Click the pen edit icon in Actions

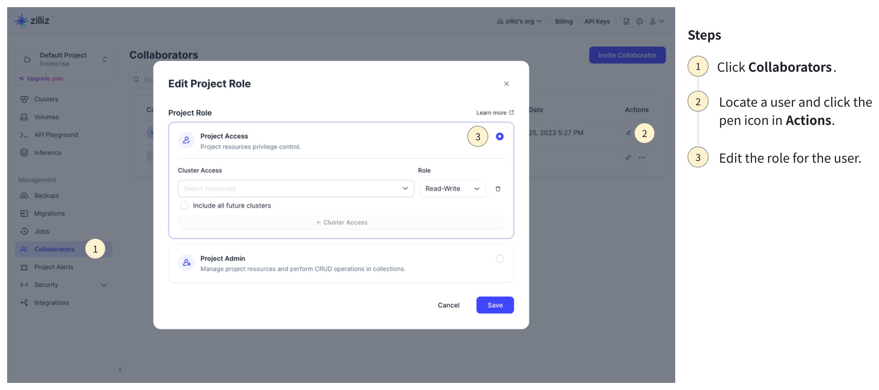coord(628,133)
